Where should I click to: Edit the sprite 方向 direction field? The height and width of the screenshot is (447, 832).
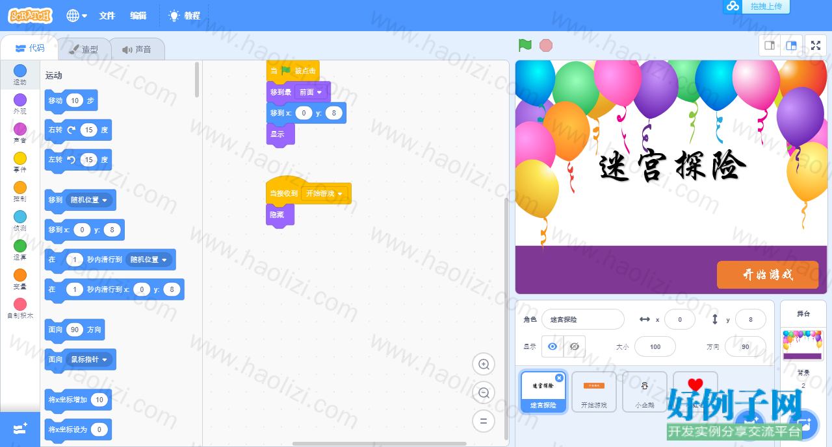[745, 346]
